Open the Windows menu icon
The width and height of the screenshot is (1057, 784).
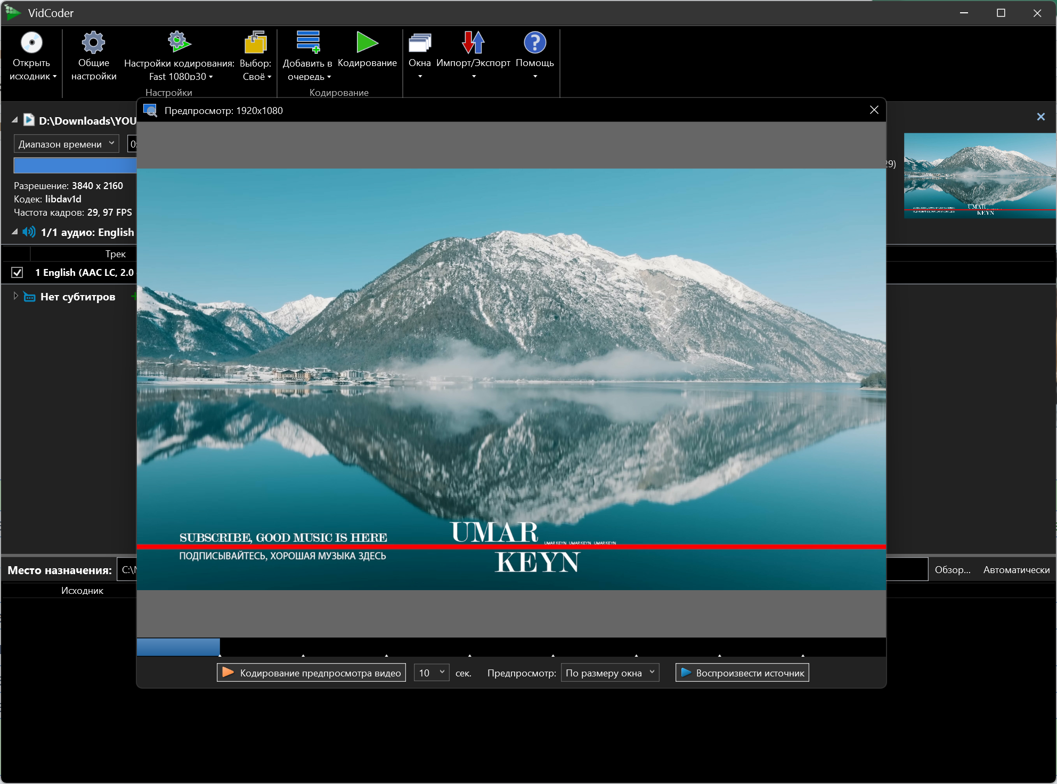point(420,43)
